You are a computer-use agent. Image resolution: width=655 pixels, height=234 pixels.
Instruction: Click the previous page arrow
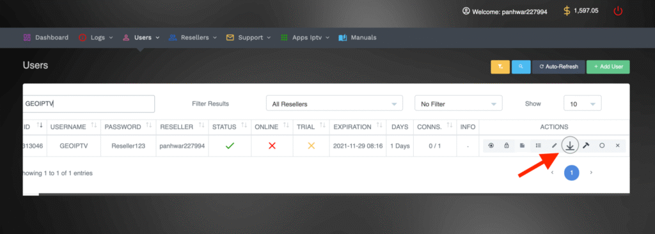[x=552, y=172]
